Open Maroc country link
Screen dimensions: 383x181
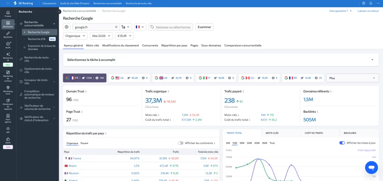pyautogui.click(x=73, y=166)
